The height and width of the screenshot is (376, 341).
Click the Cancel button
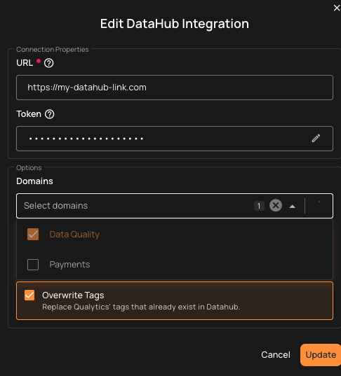[276, 355]
